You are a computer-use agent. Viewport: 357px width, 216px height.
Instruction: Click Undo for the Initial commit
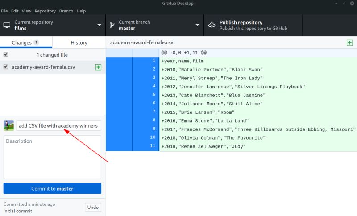click(93, 207)
